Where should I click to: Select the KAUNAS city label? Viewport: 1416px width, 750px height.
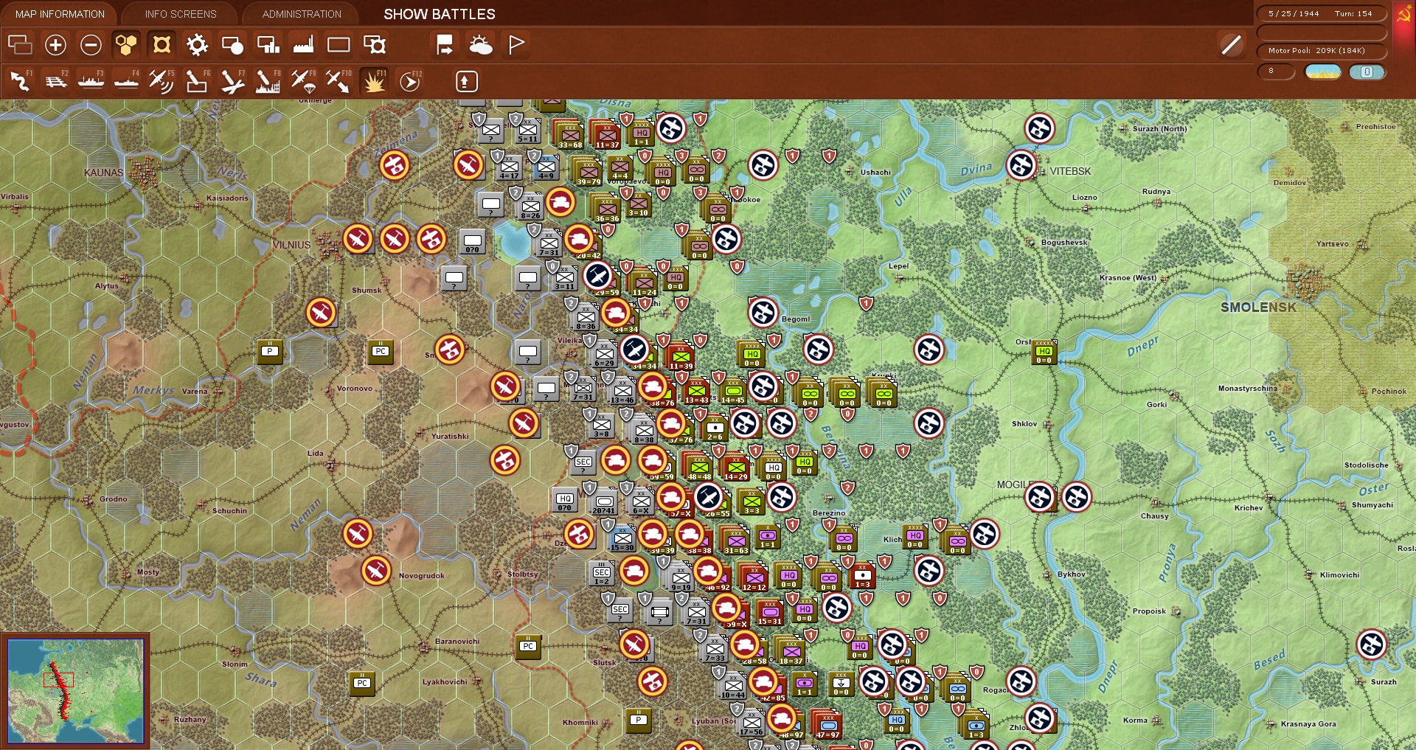point(104,173)
